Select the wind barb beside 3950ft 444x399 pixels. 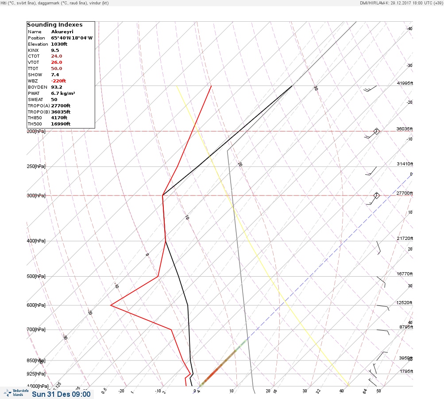382,356
